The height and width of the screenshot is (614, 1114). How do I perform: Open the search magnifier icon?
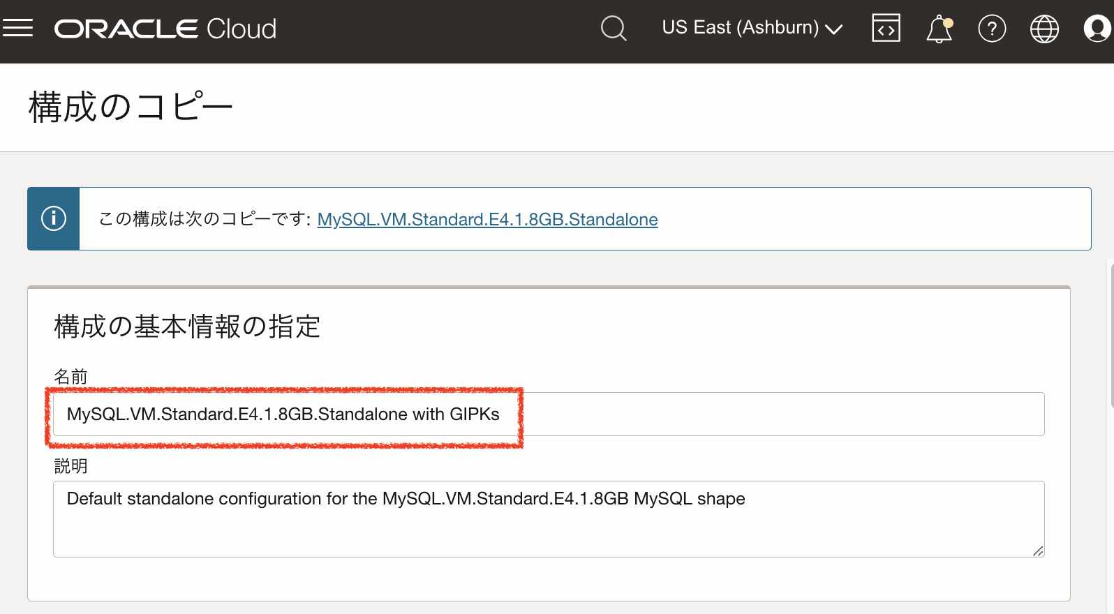[x=614, y=29]
